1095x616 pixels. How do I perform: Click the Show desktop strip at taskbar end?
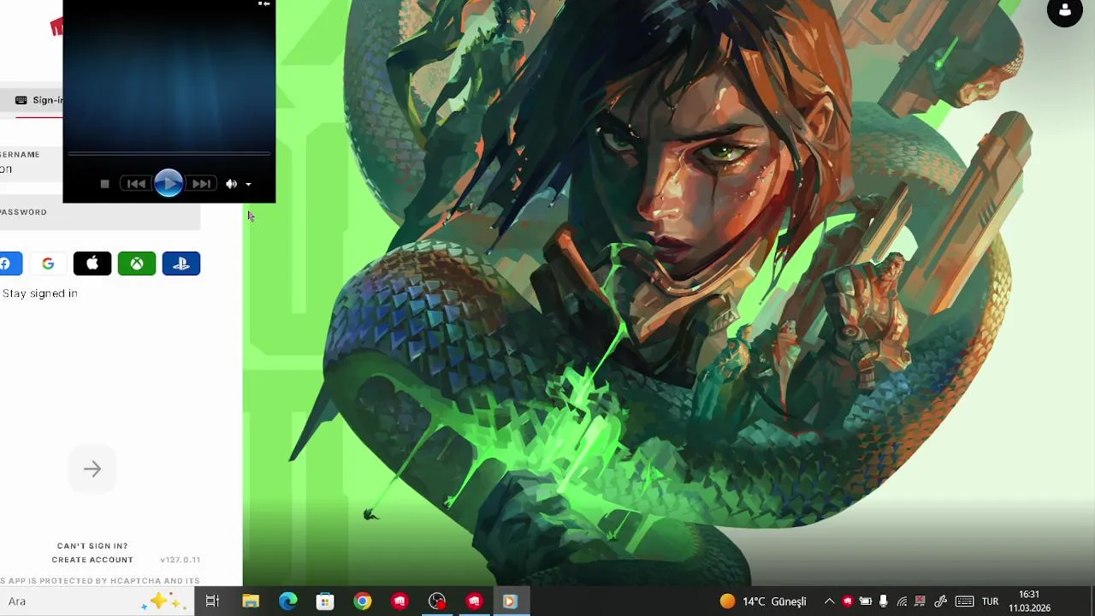click(1092, 601)
